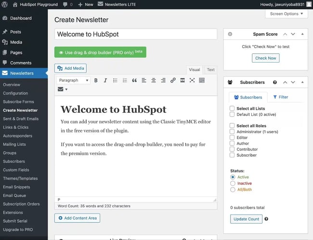The width and height of the screenshot is (313, 240).
Task: Align text center
Action: [154, 80]
